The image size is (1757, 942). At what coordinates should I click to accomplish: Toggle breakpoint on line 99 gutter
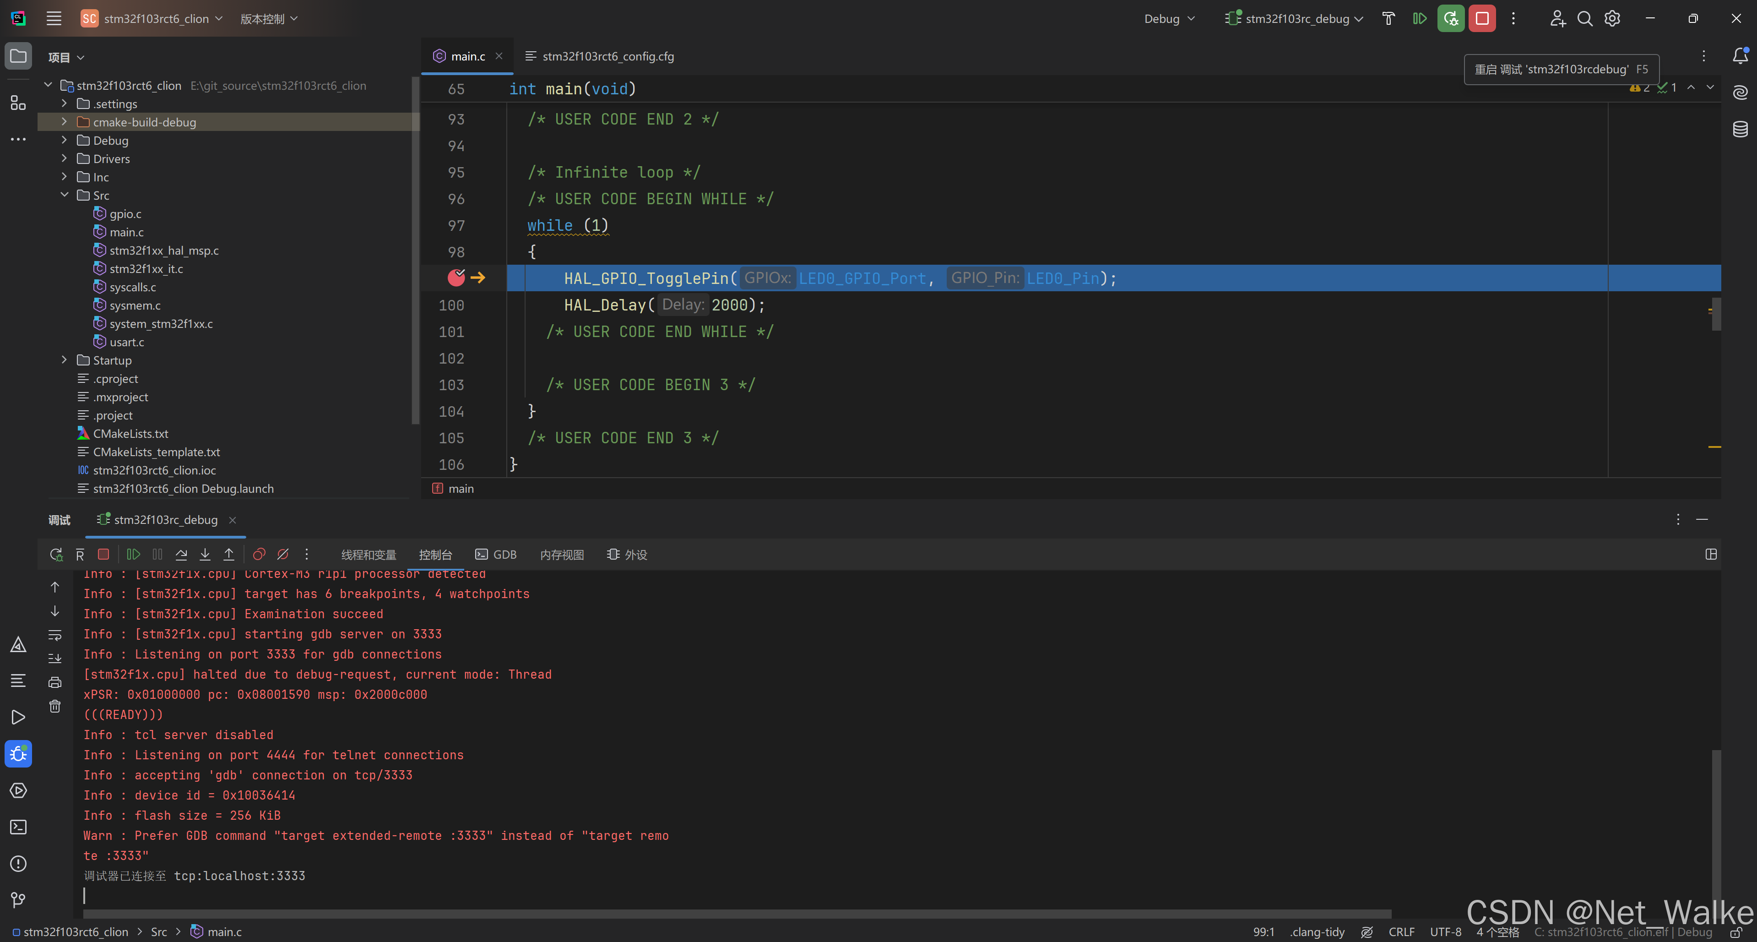tap(456, 278)
